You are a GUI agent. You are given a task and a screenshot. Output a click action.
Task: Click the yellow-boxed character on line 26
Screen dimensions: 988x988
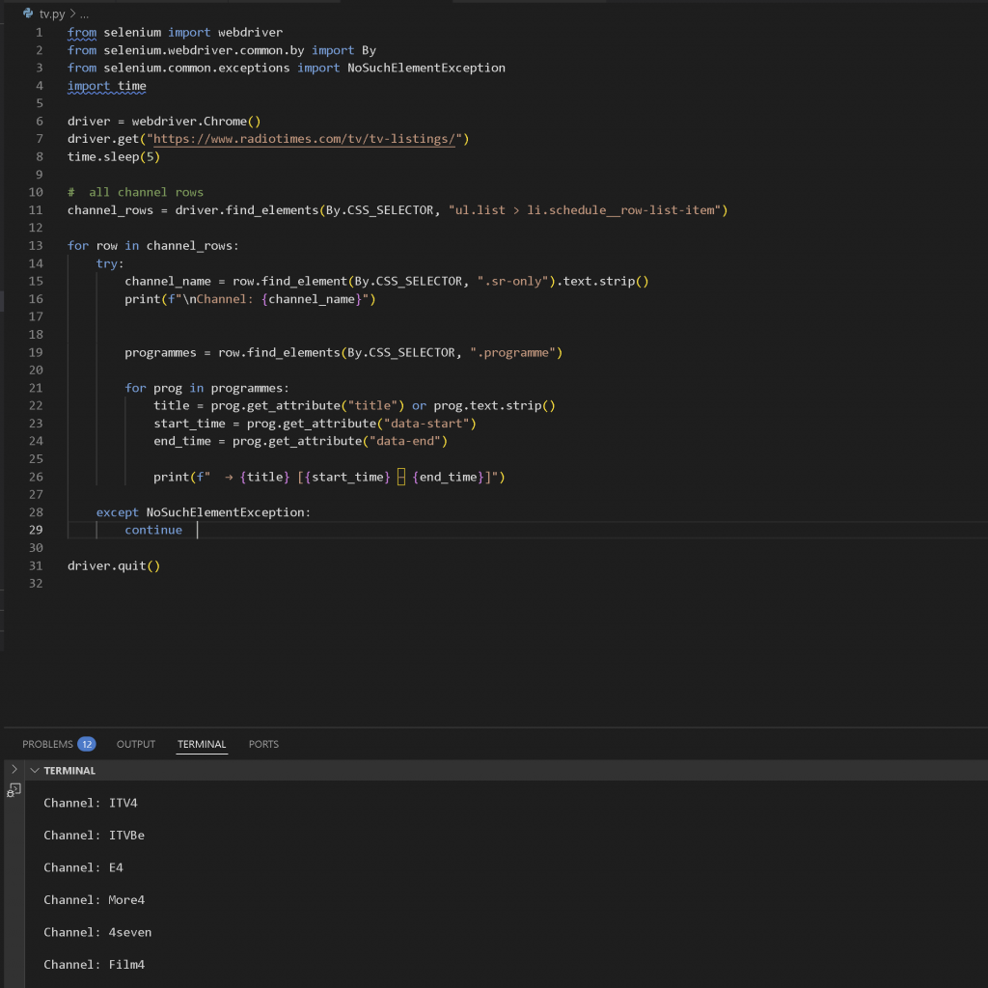400,477
